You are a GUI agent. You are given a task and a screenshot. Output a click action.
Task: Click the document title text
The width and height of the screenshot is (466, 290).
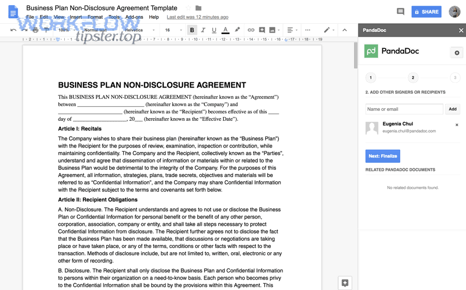(x=101, y=8)
